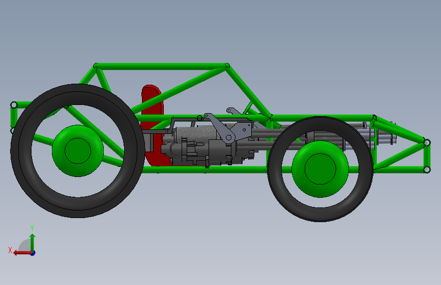Image resolution: width=441 pixels, height=285 pixels.
Task: Click the red X axis arrow of triad
Action: [22, 253]
